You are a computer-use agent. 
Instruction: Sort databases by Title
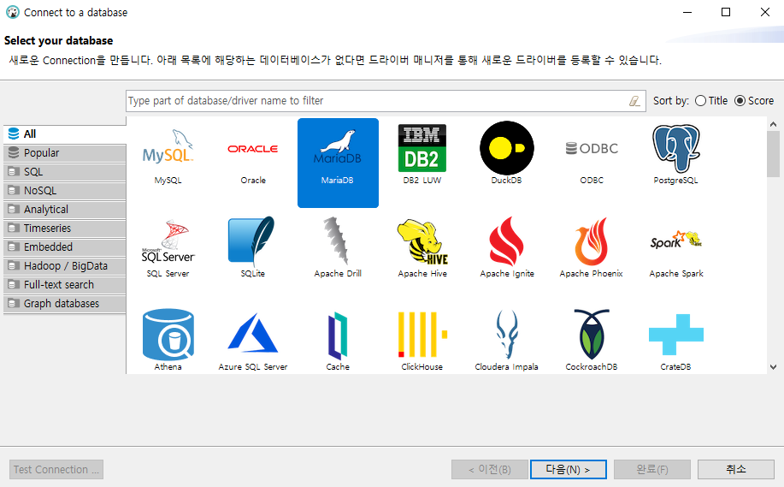pyautogui.click(x=711, y=101)
